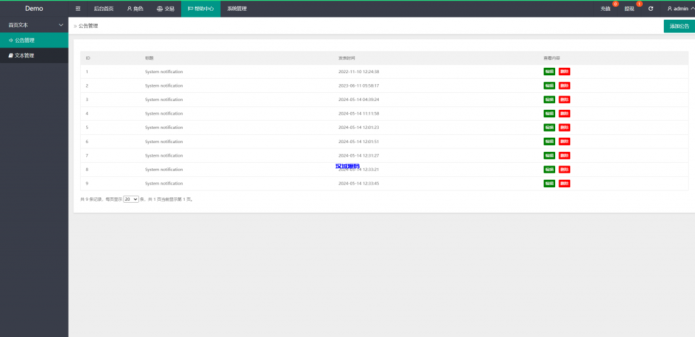Click the 充值 recharge notification badge item
The image size is (695, 337).
point(605,9)
